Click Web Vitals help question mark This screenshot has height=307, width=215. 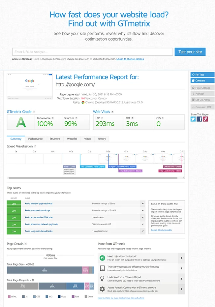112,112
